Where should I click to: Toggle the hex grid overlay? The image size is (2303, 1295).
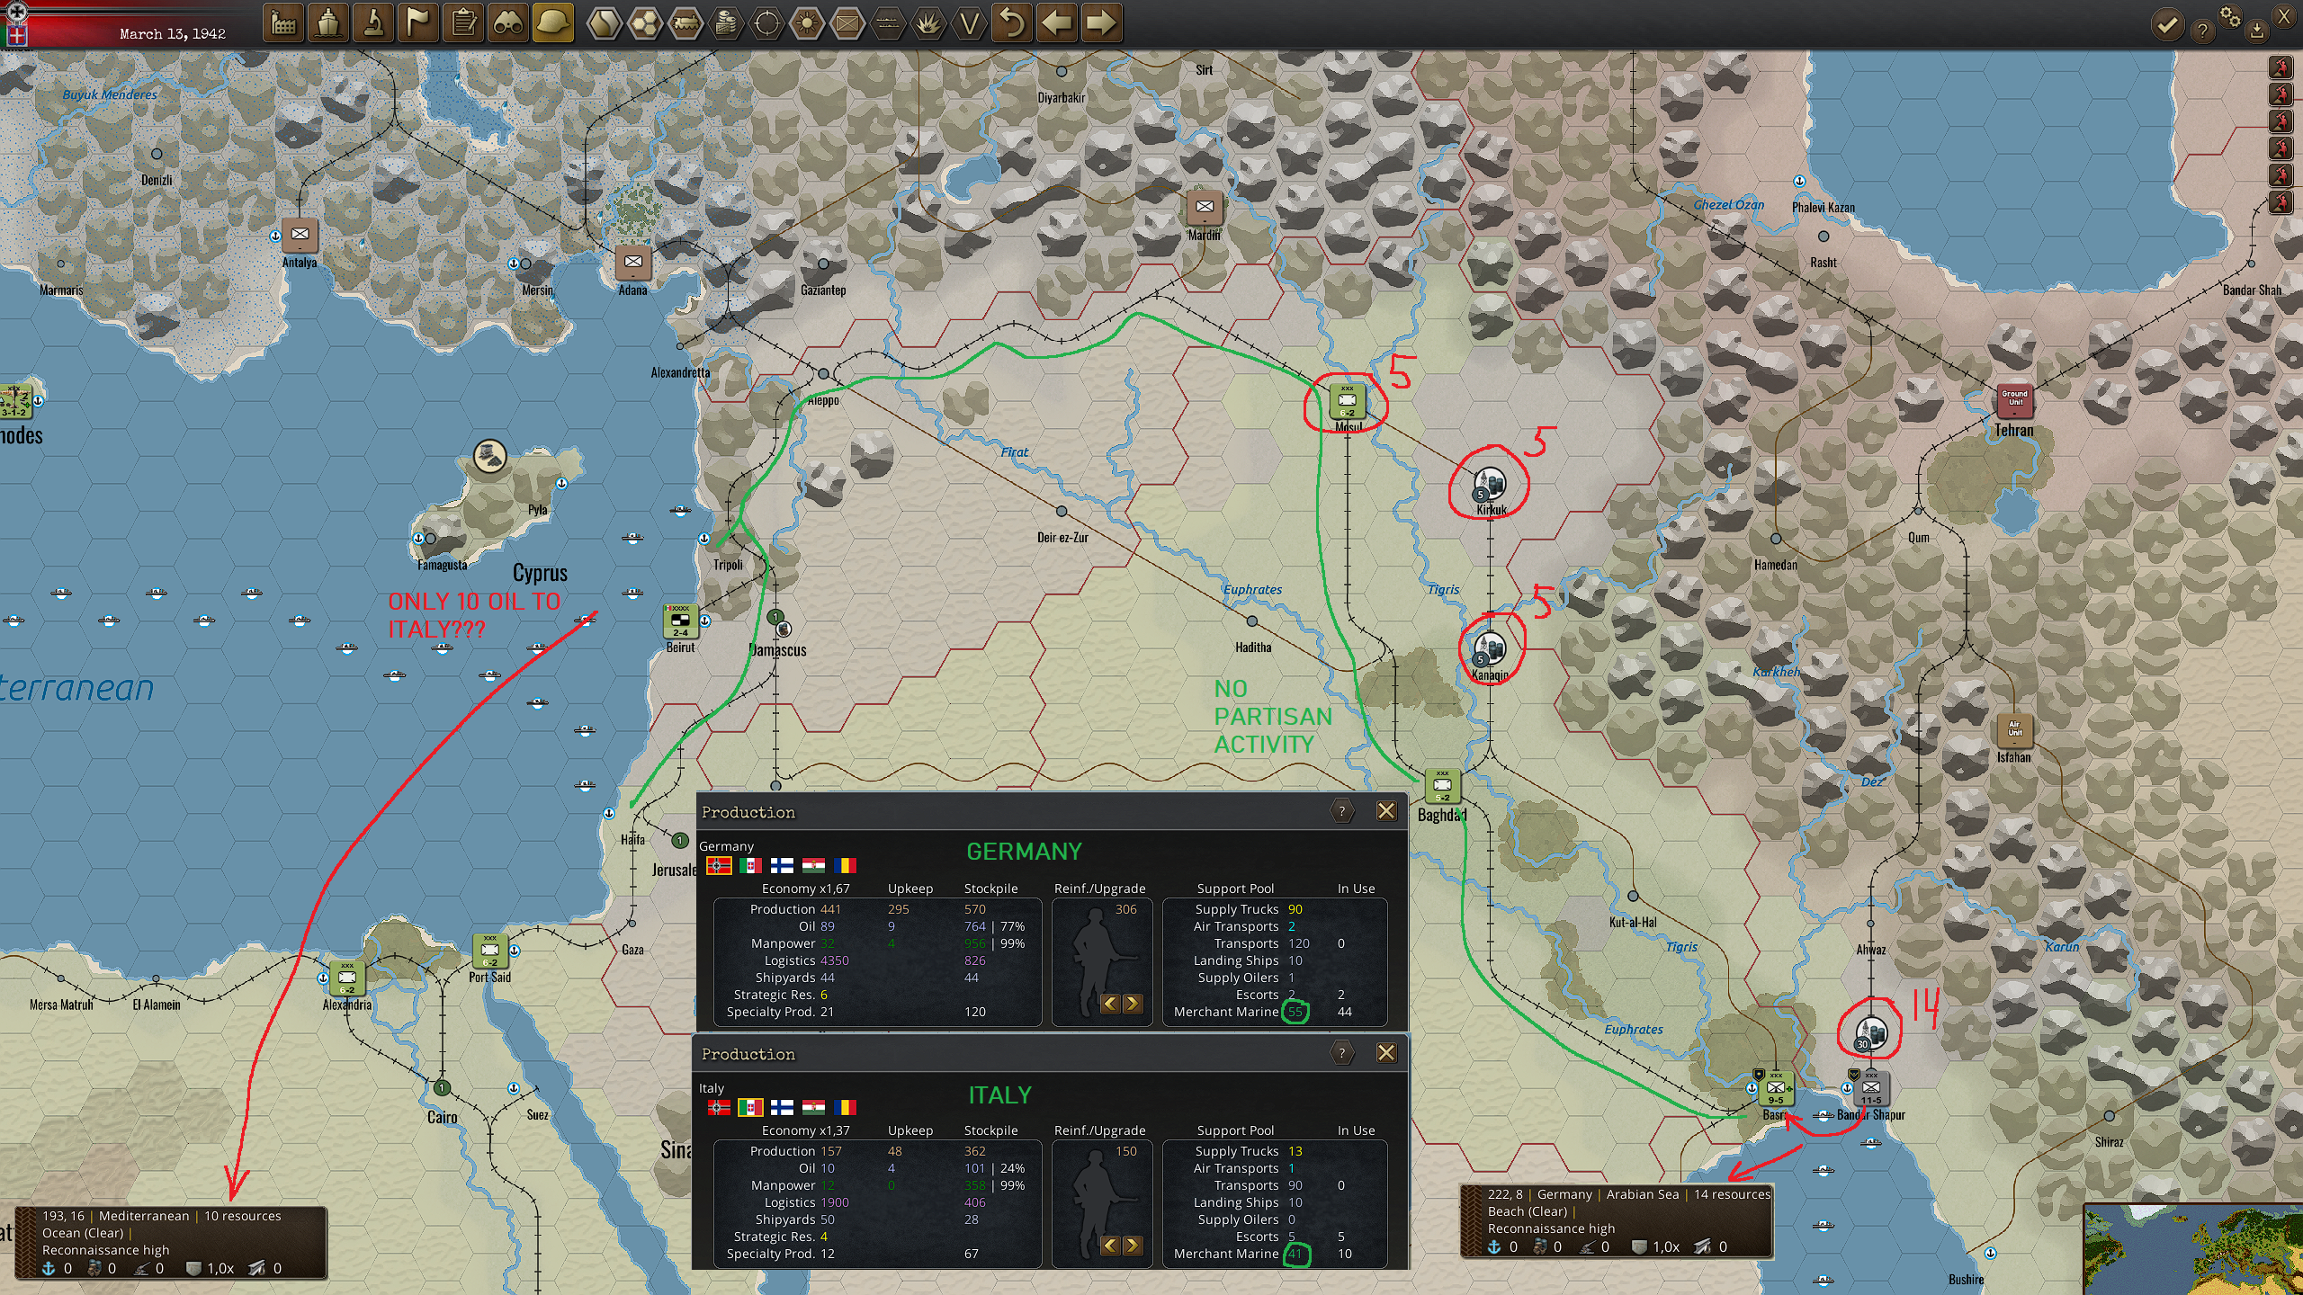click(x=641, y=24)
